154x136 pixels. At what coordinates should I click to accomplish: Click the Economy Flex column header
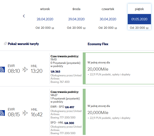98,44
